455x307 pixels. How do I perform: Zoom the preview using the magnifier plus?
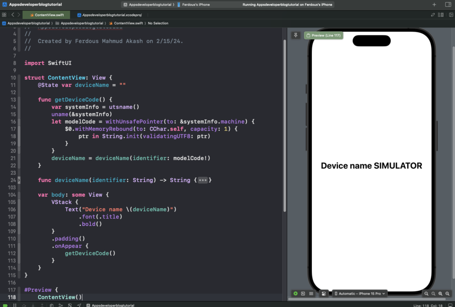pyautogui.click(x=448, y=293)
